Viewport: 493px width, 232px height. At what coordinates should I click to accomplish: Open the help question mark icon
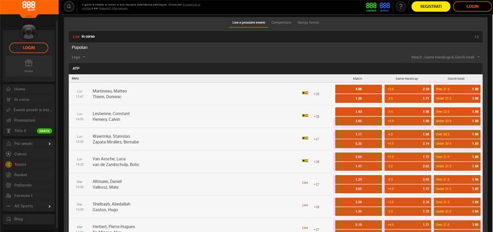400,6
